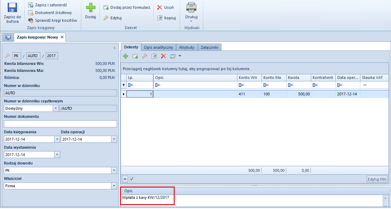Screen dimensions: 391x209
Task: Click the Konto Ma cell with 100
Action: (274, 94)
